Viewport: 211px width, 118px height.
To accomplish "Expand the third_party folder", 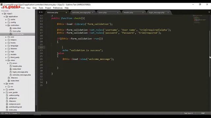I will [6, 58].
